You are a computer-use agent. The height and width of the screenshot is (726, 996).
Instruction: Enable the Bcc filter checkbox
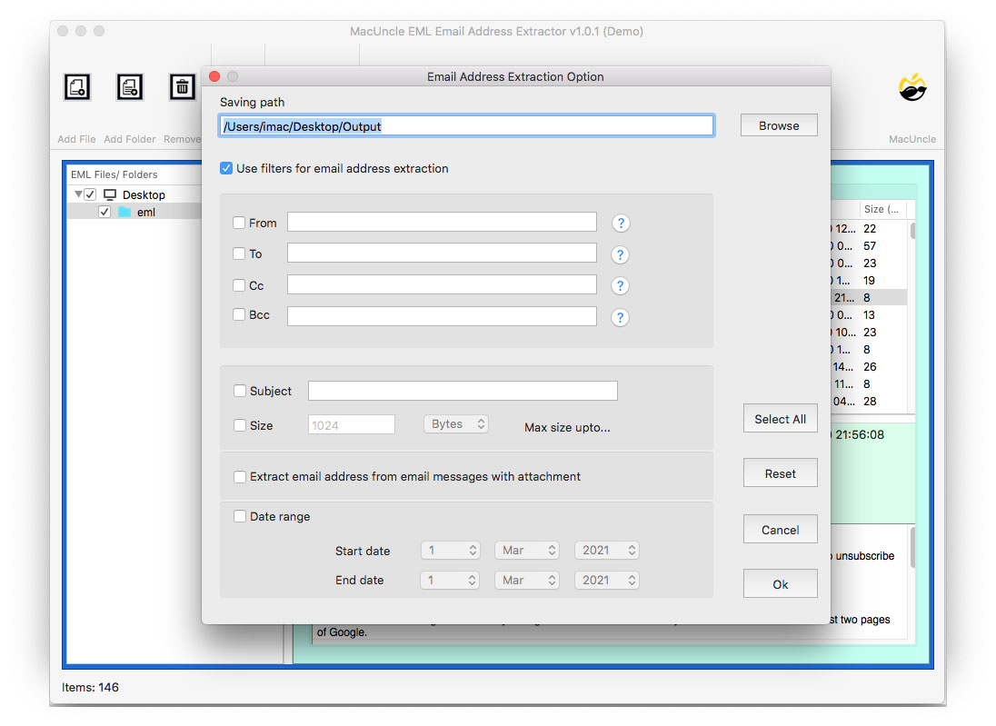pyautogui.click(x=239, y=314)
